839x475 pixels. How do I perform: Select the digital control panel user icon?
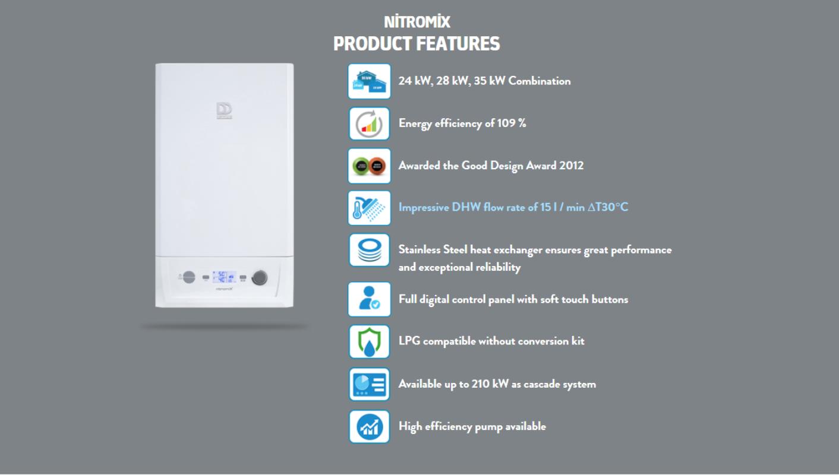369,299
